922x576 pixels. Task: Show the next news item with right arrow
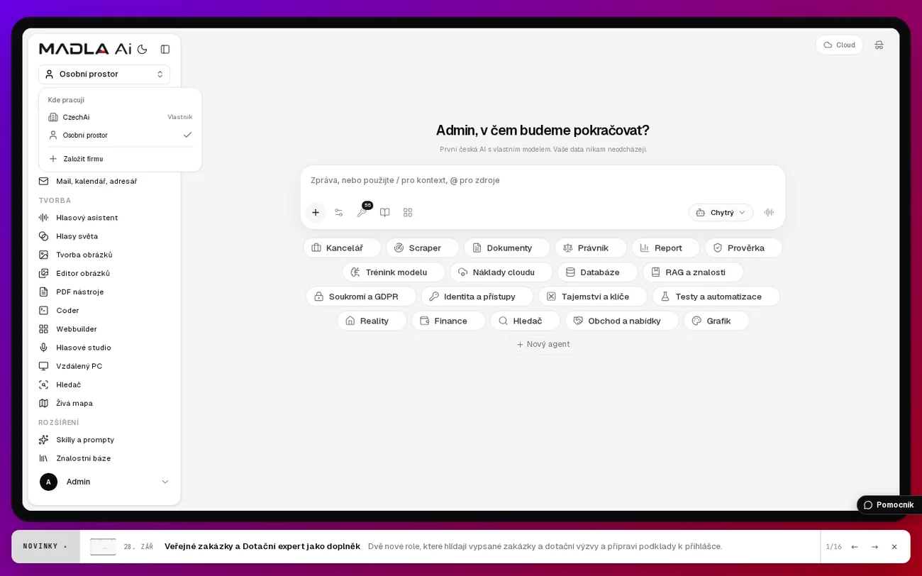[x=874, y=547]
